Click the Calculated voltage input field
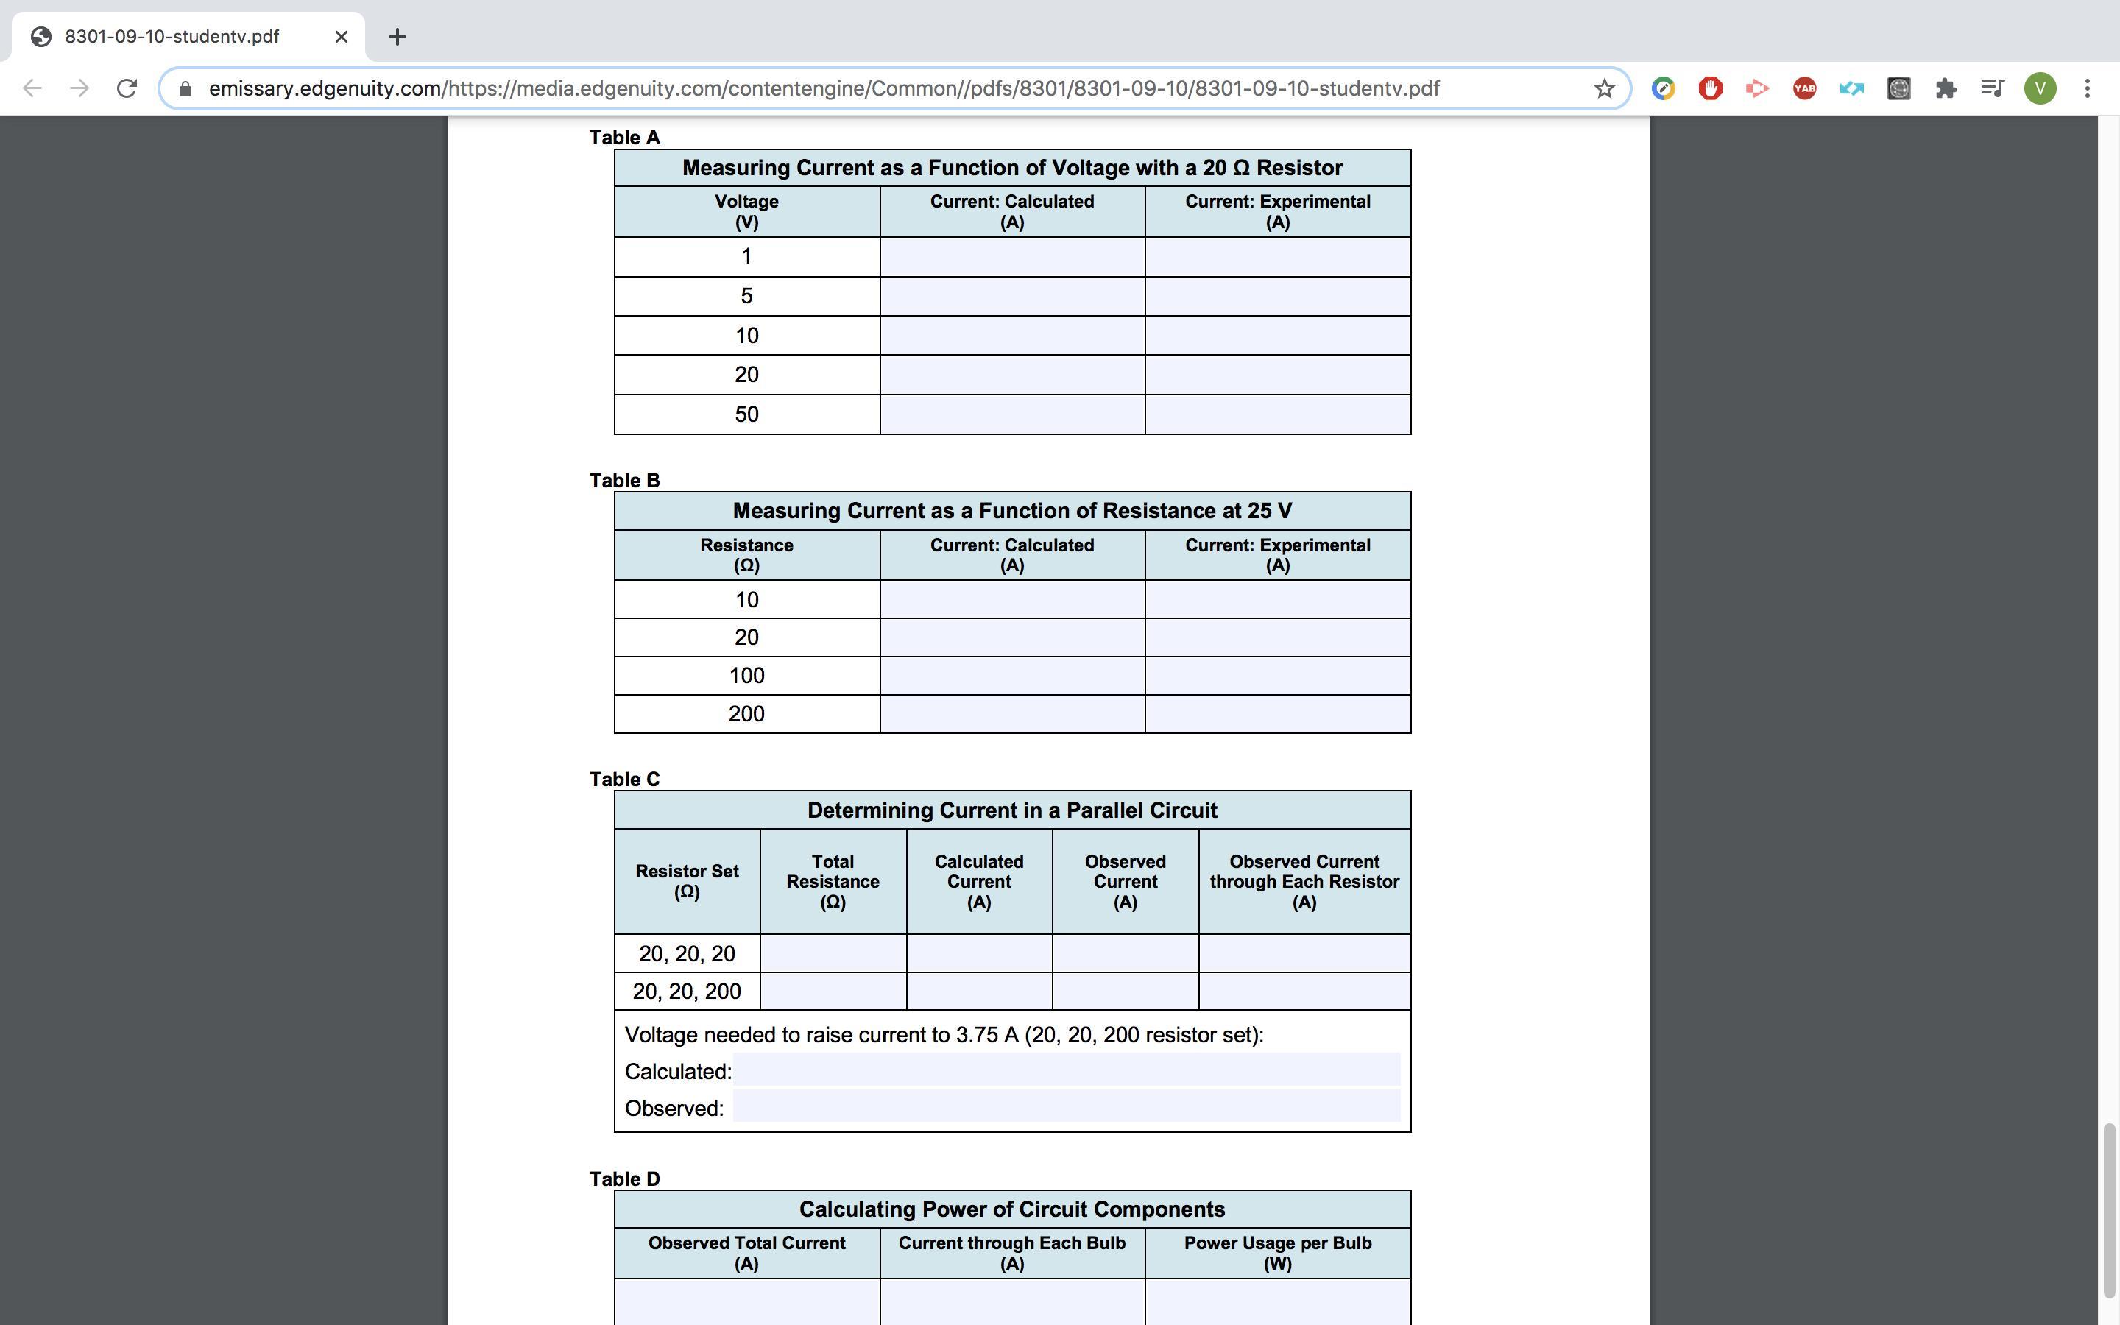The height and width of the screenshot is (1325, 2120). click(1065, 1070)
